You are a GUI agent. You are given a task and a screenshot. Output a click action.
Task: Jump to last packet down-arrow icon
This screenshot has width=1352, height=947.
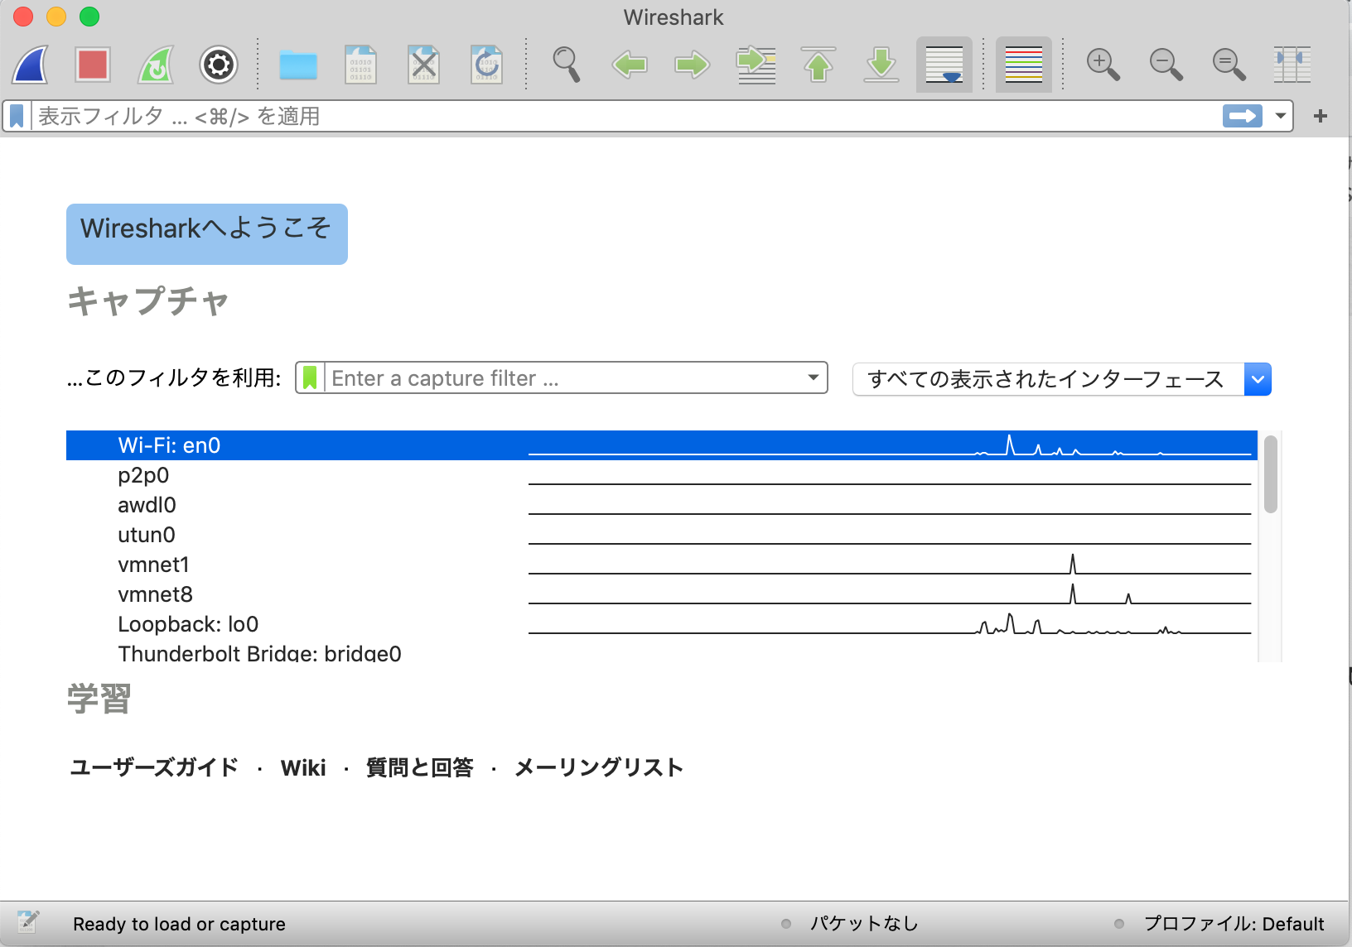coord(881,65)
